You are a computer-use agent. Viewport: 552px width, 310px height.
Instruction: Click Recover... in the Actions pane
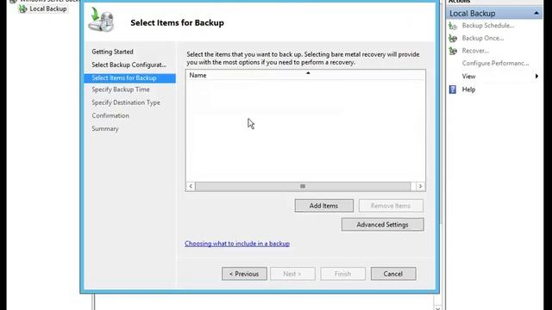point(475,51)
